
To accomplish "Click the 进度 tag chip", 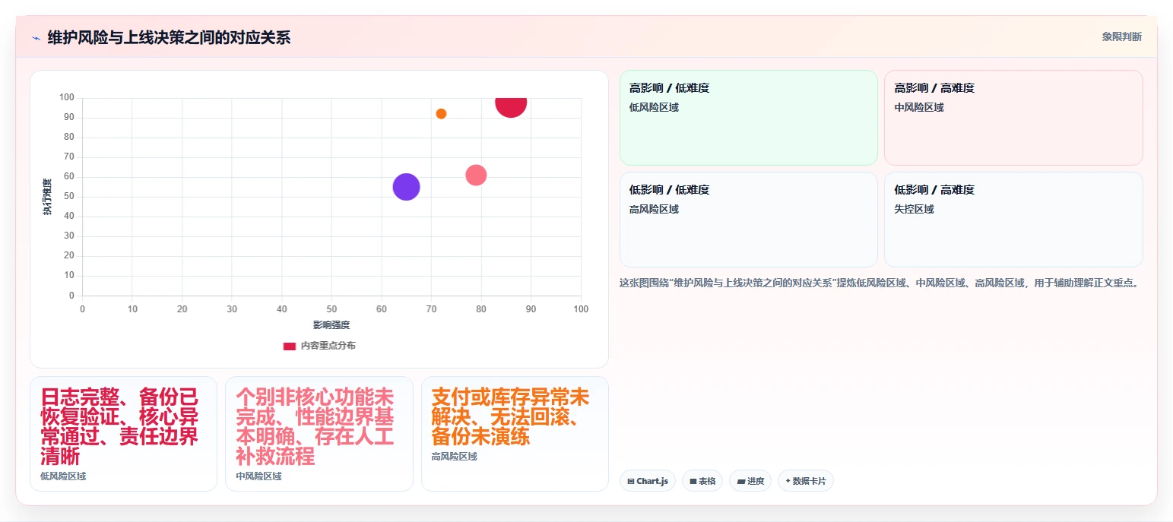I will click(x=750, y=481).
